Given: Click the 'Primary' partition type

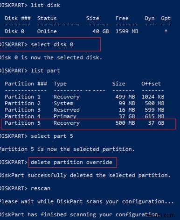Looking at the screenshot, I should pos(65,116).
